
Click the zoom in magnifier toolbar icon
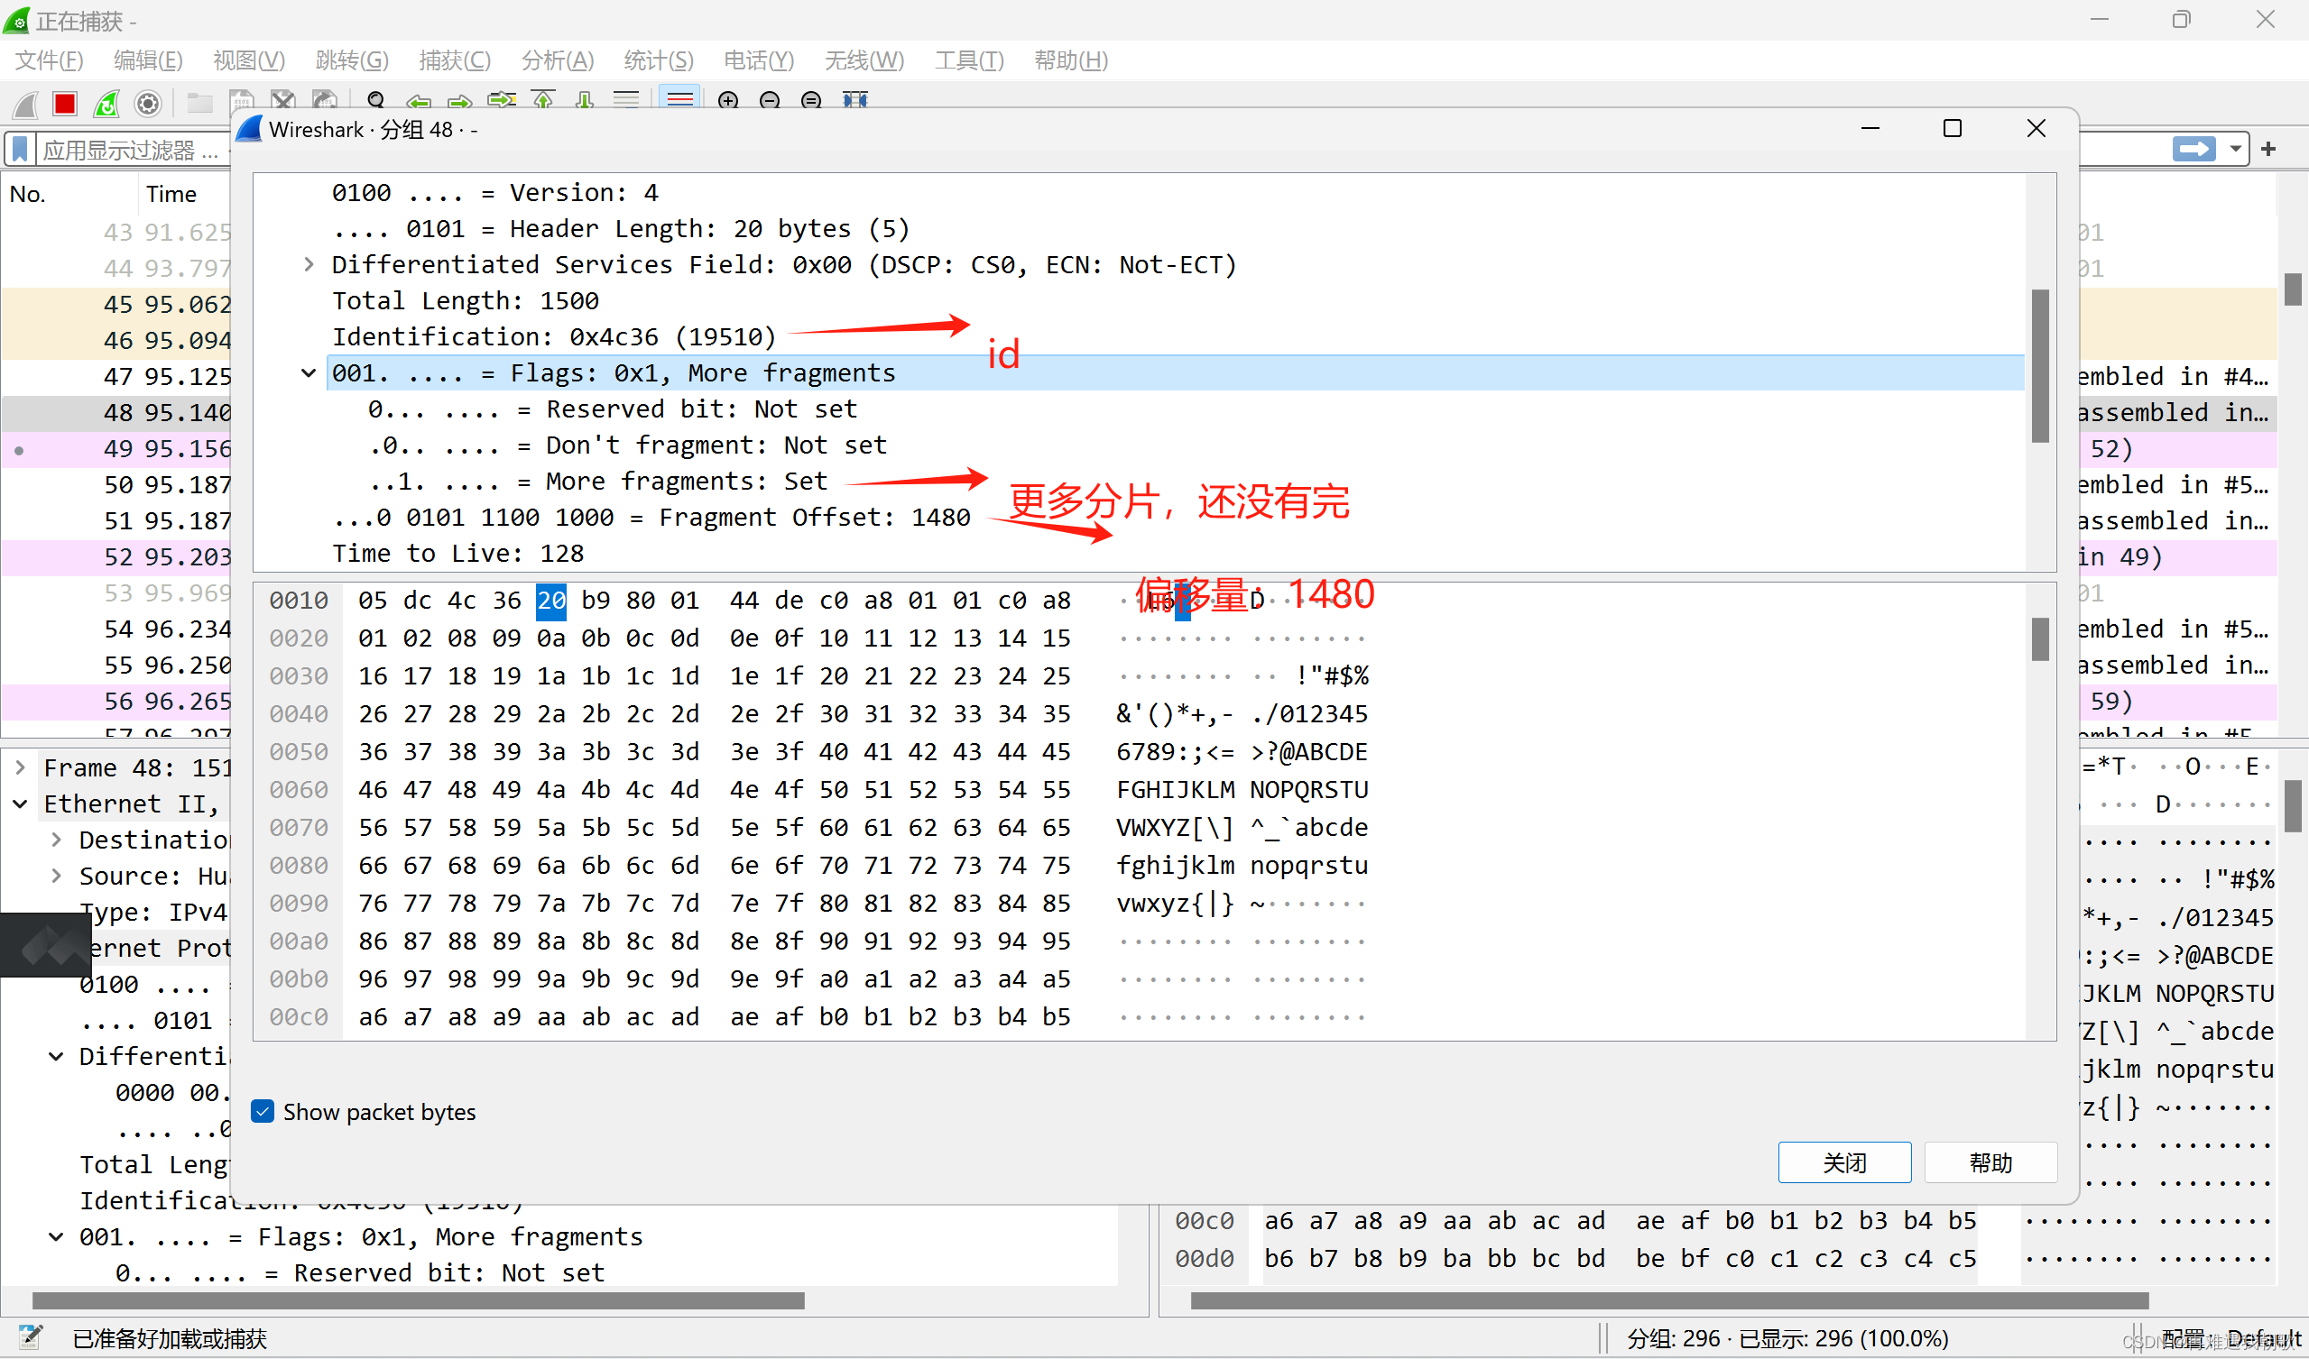tap(728, 100)
